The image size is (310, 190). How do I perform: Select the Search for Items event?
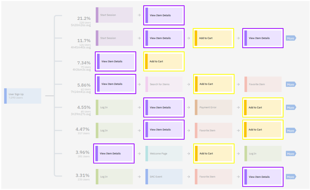coord(164,84)
